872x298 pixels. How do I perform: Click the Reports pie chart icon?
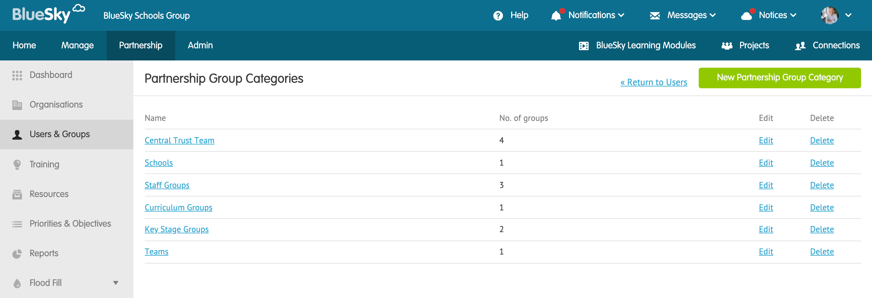pos(17,254)
